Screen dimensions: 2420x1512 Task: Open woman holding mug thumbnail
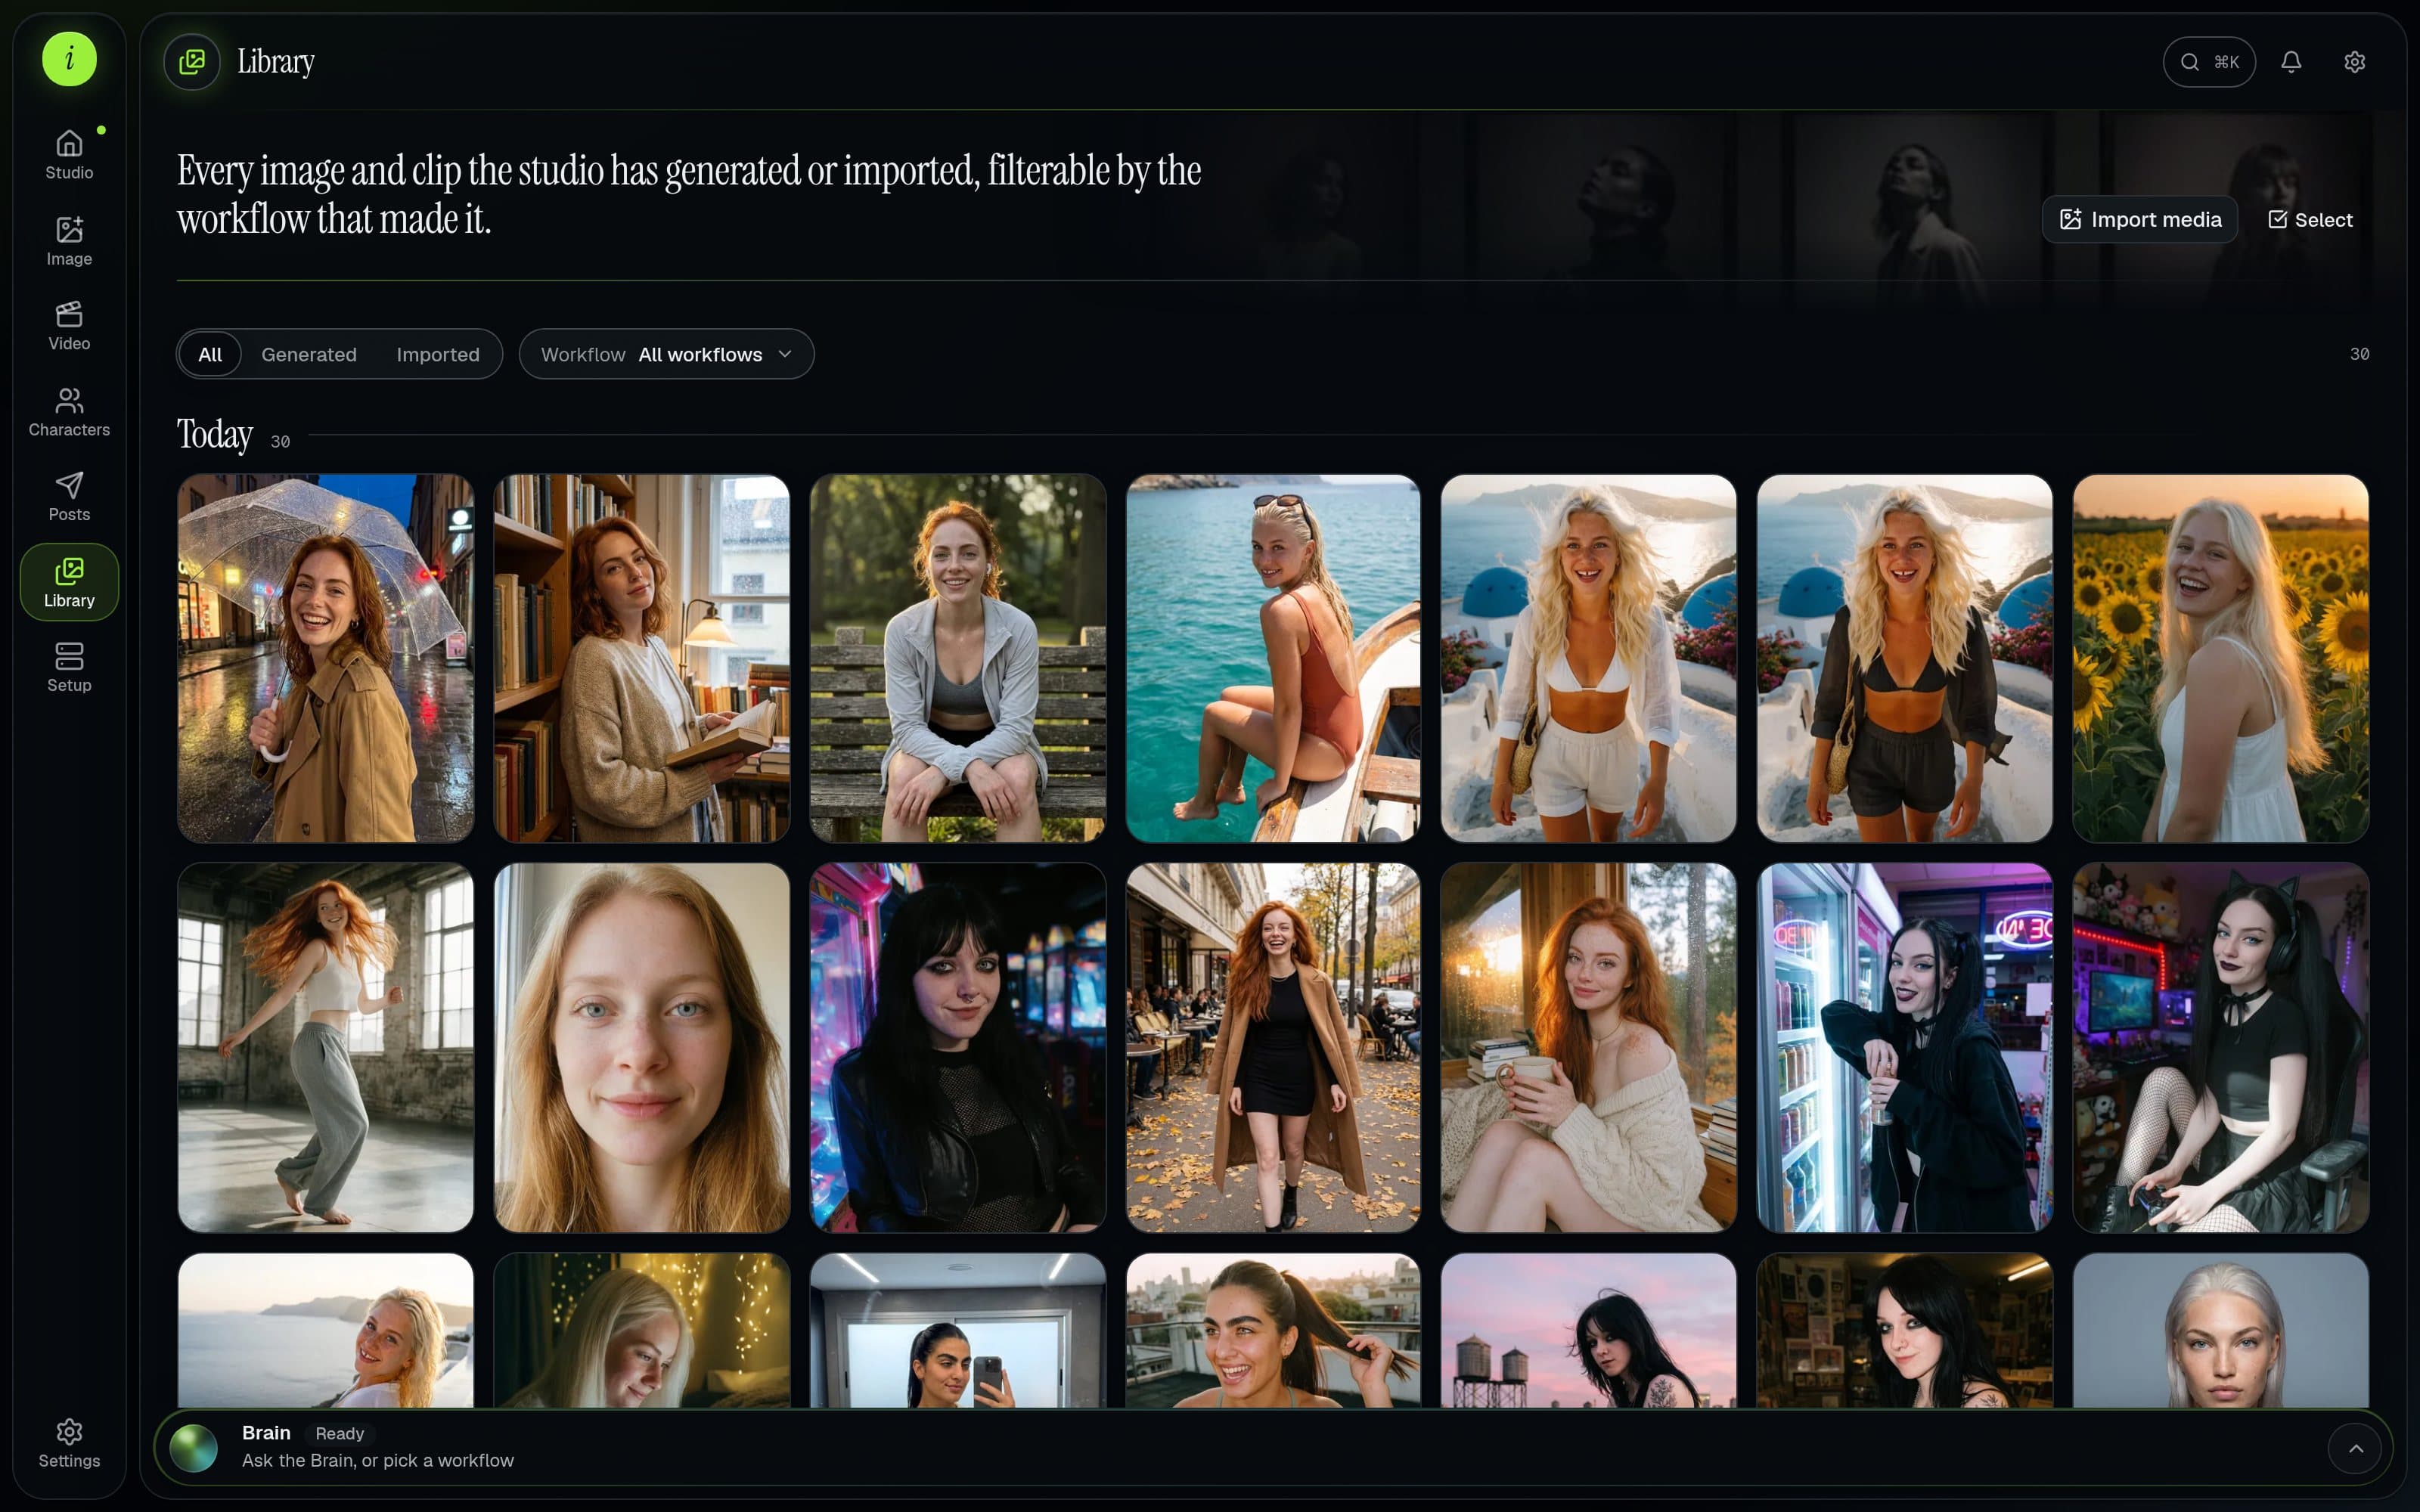click(1589, 1048)
